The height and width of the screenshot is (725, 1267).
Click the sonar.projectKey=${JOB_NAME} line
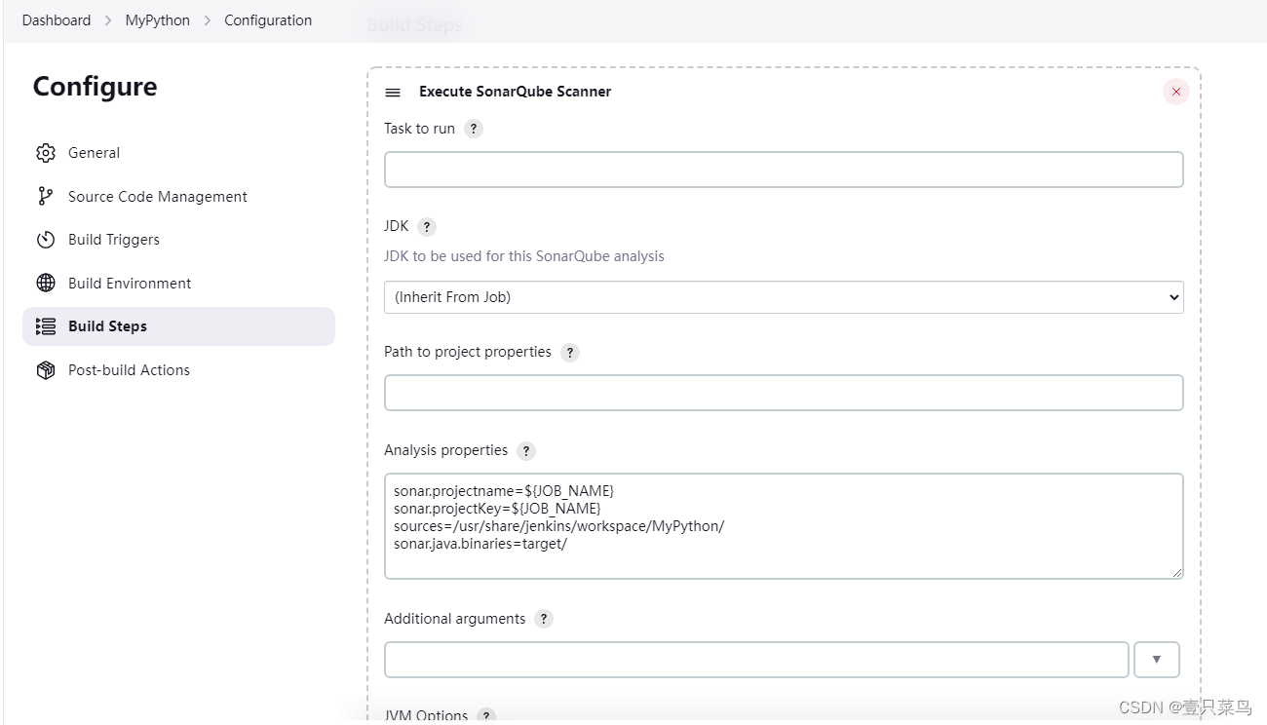[x=497, y=509]
